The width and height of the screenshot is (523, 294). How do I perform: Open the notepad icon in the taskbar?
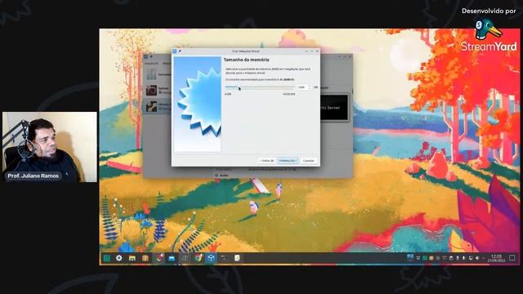coord(237,258)
